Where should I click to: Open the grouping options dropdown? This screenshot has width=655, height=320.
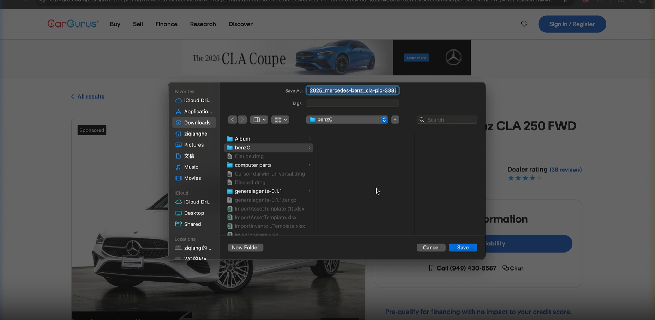(x=280, y=120)
